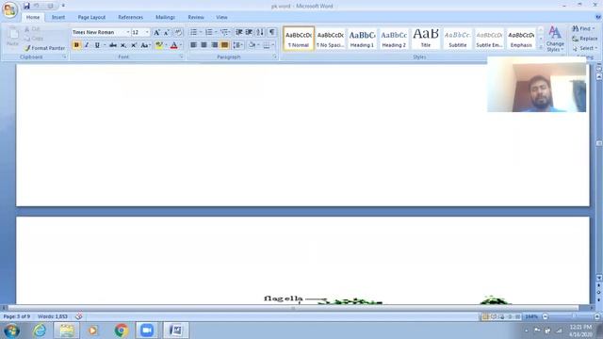The width and height of the screenshot is (603, 339).
Task: Open the line spacing dropdown
Action: pos(238,45)
